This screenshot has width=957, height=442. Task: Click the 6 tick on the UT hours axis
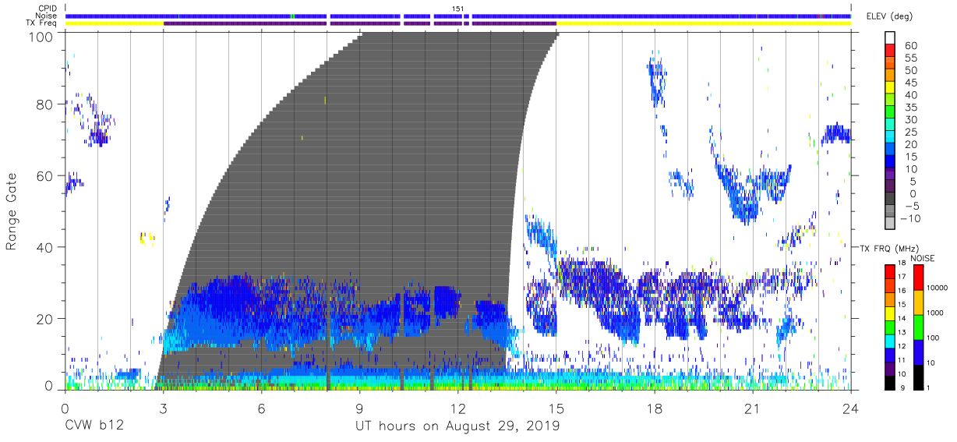261,408
